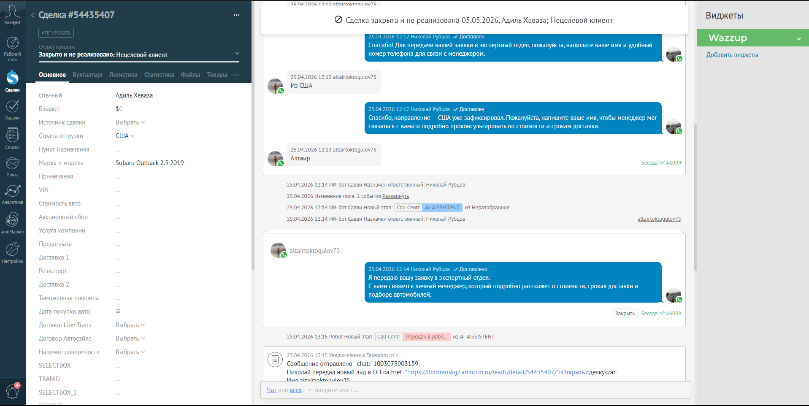
Task: Open chat recipient dropdown arrow in message box
Action: point(309,390)
